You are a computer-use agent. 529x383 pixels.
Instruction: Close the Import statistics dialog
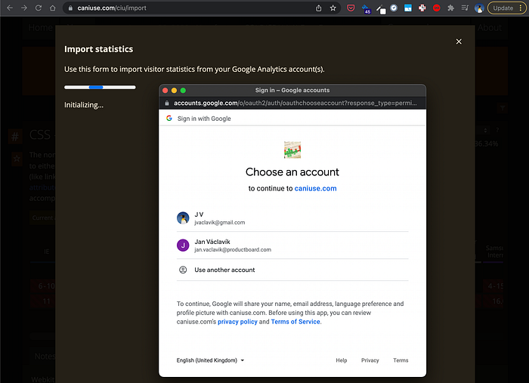coord(459,42)
